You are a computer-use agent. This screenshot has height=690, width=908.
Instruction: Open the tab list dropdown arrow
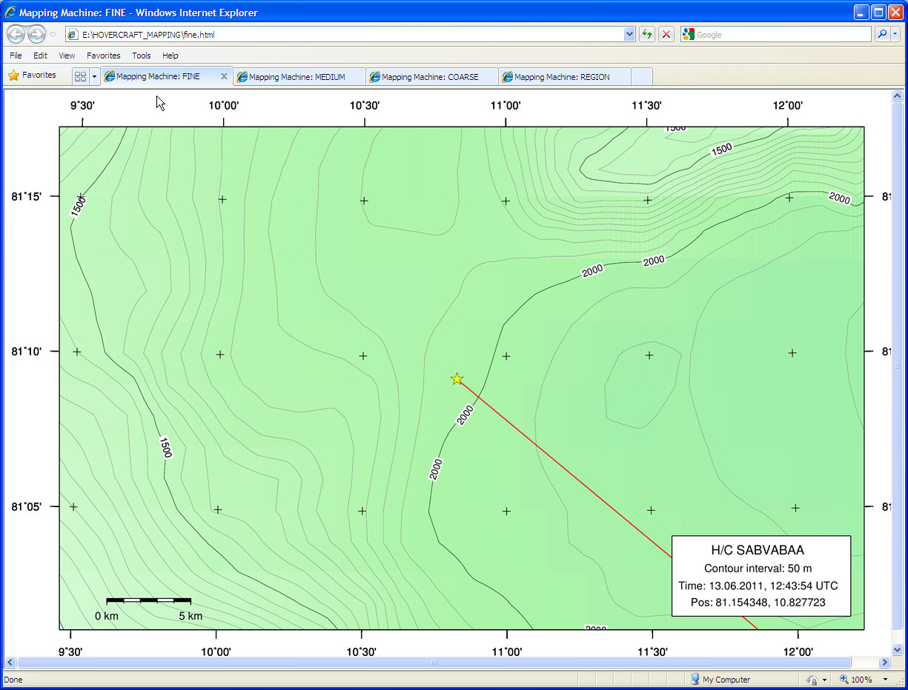[x=94, y=76]
